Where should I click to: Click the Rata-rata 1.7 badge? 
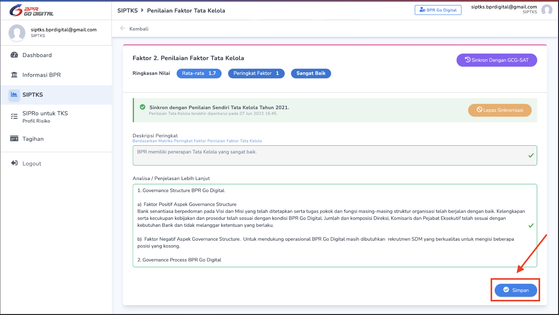(199, 73)
